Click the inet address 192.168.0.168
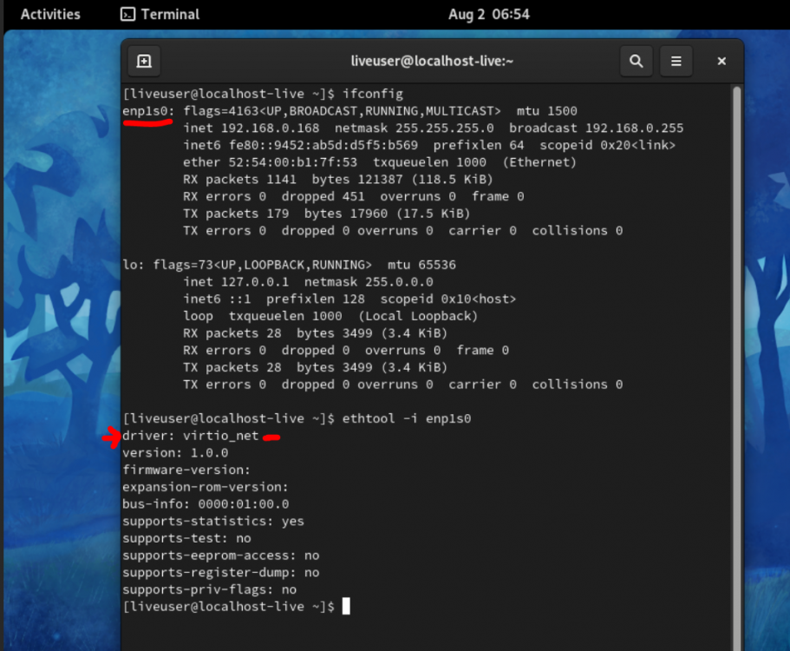This screenshot has width=790, height=651. coord(270,128)
